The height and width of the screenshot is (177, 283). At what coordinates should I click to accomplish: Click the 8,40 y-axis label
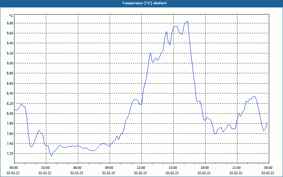pyautogui.click(x=10, y=93)
